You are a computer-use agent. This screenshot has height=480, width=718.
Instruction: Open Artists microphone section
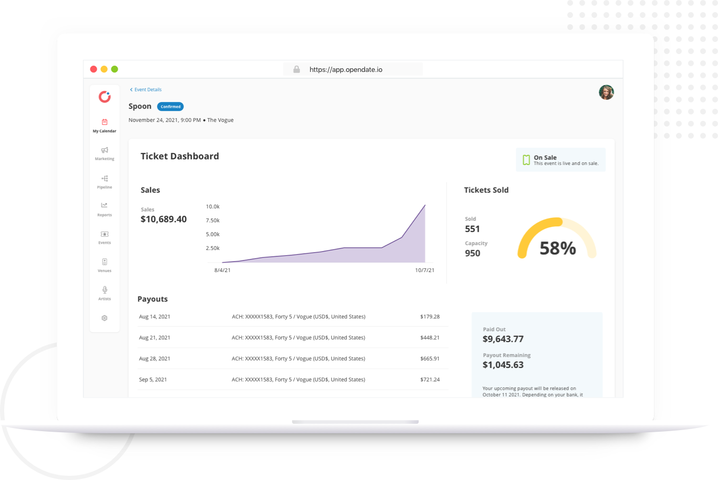[x=105, y=294]
